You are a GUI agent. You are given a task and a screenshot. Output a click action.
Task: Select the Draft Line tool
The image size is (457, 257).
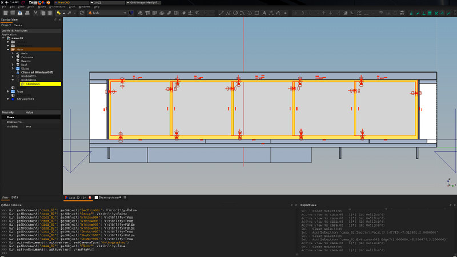221,13
